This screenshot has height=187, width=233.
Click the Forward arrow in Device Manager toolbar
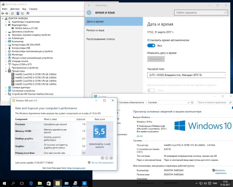click(7, 14)
